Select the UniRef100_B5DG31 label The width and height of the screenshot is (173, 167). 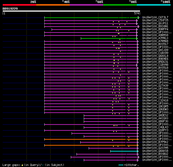pos(155,62)
